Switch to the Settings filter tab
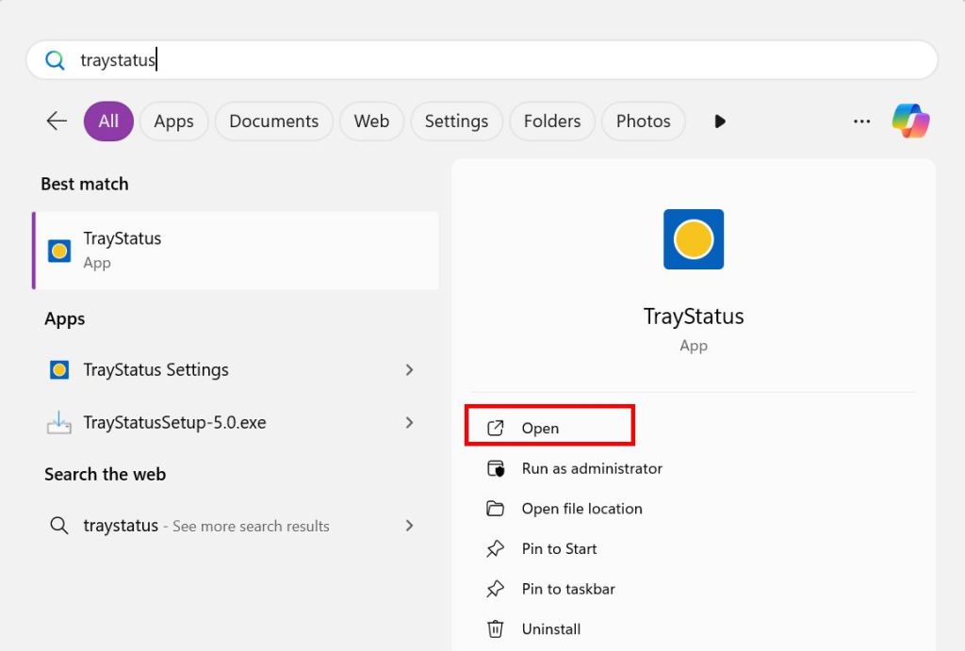 click(x=456, y=122)
